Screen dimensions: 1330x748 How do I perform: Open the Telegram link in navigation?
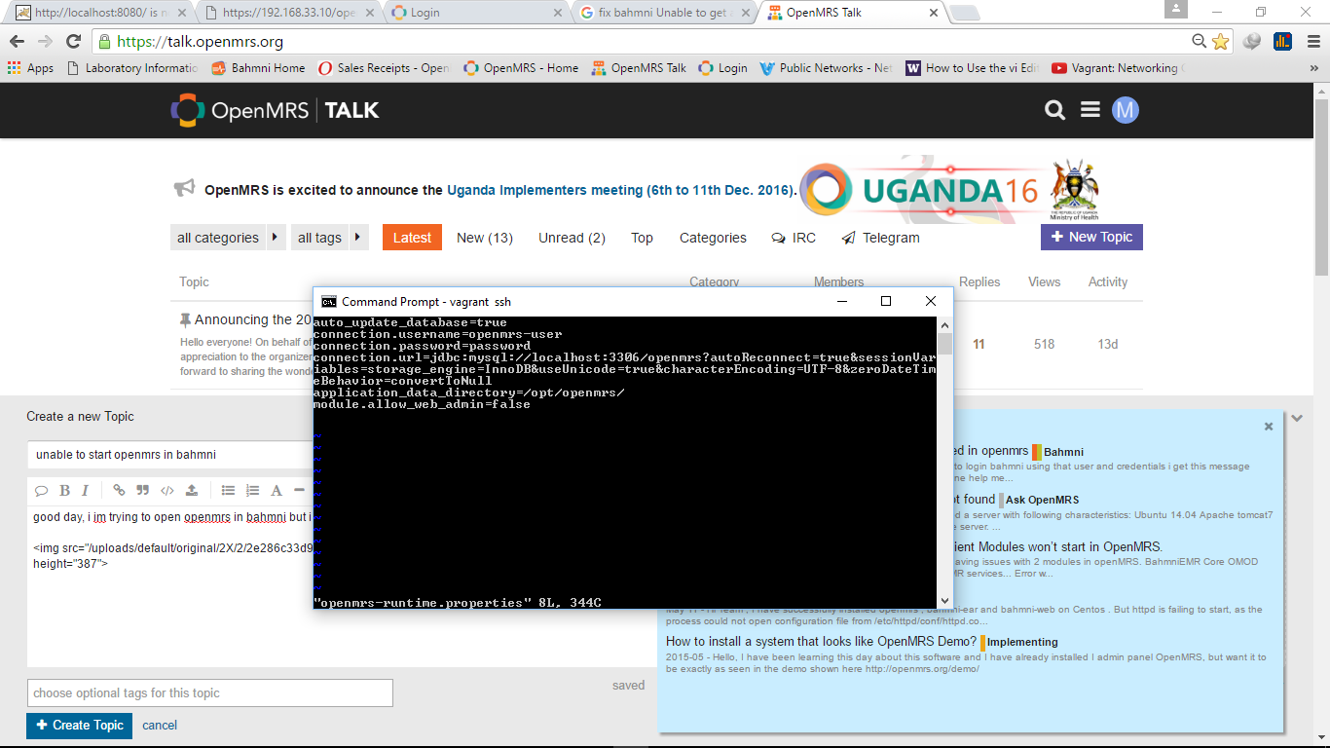pyautogui.click(x=880, y=238)
